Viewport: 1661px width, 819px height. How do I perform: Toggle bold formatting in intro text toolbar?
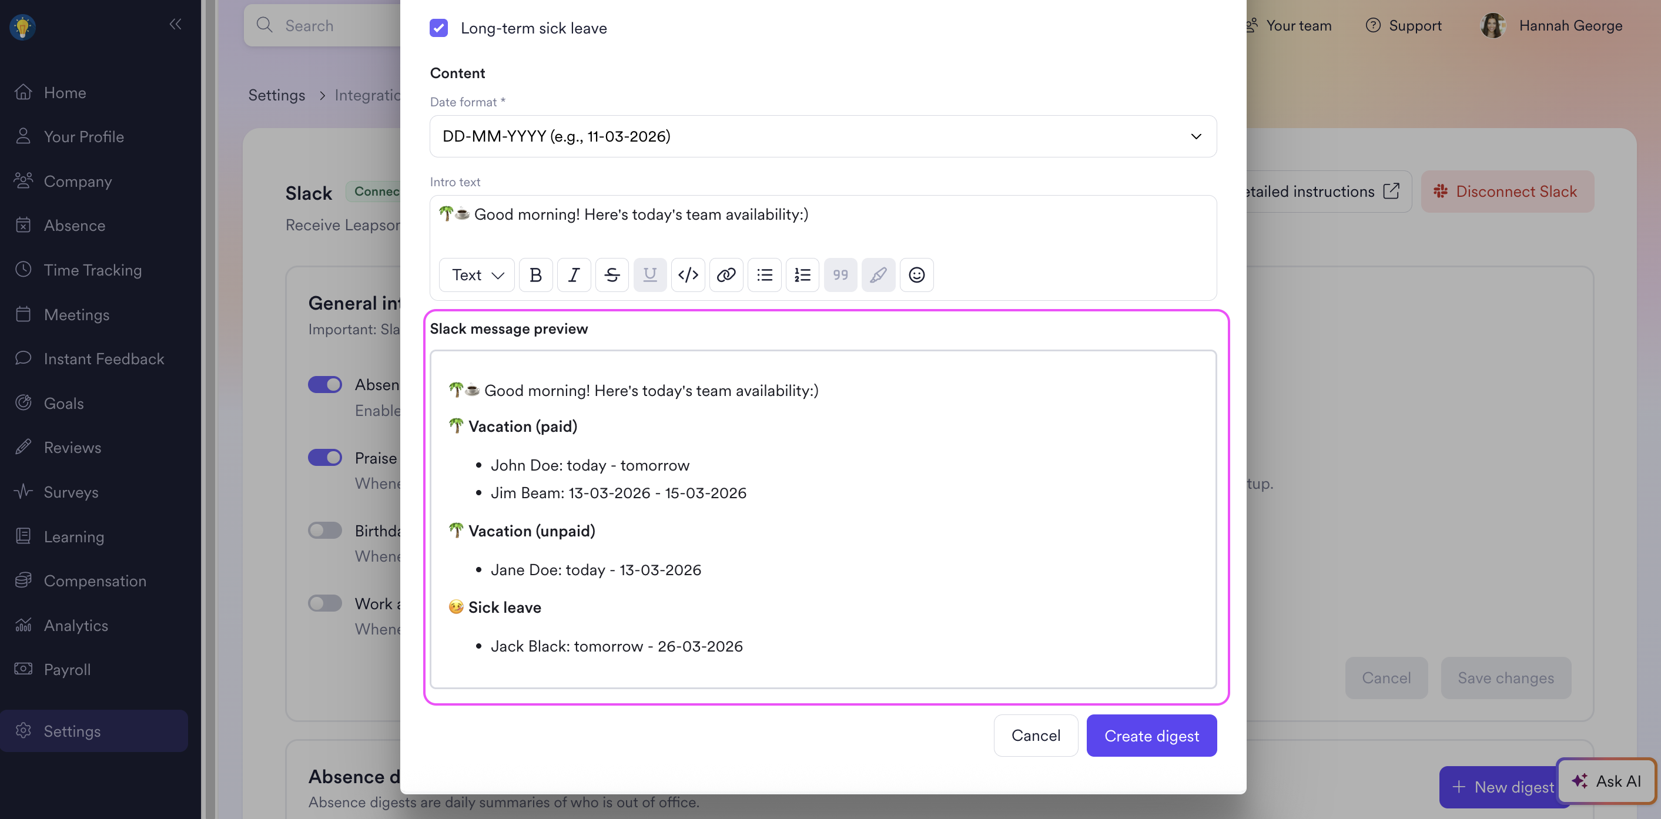point(535,275)
